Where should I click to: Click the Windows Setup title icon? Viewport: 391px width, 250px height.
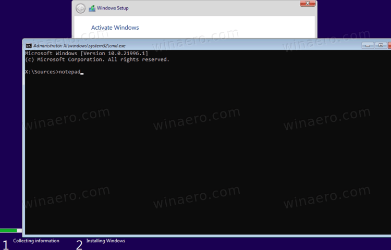[92, 8]
